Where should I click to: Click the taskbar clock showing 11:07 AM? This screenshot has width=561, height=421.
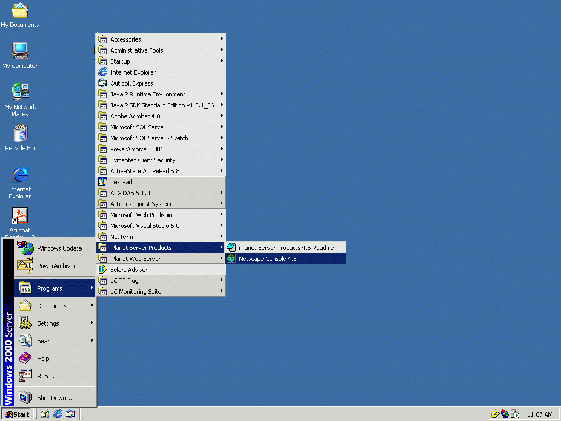pos(540,414)
